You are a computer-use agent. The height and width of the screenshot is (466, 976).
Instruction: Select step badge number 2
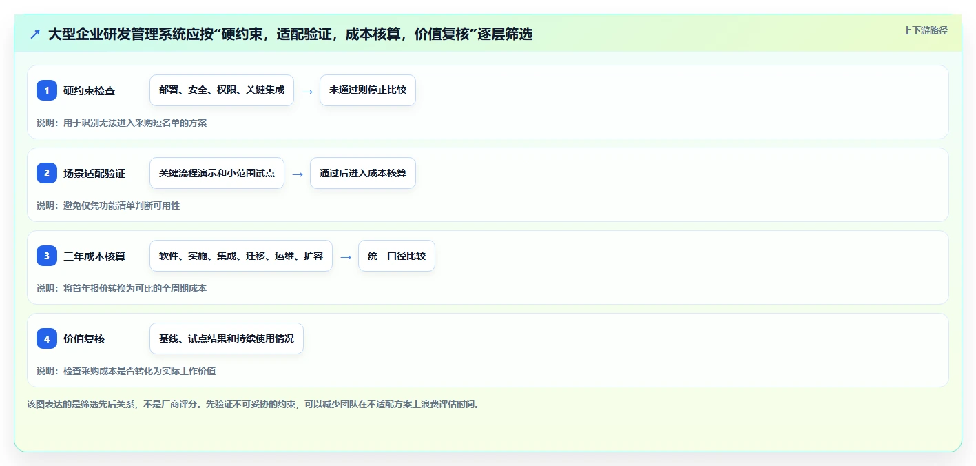47,173
